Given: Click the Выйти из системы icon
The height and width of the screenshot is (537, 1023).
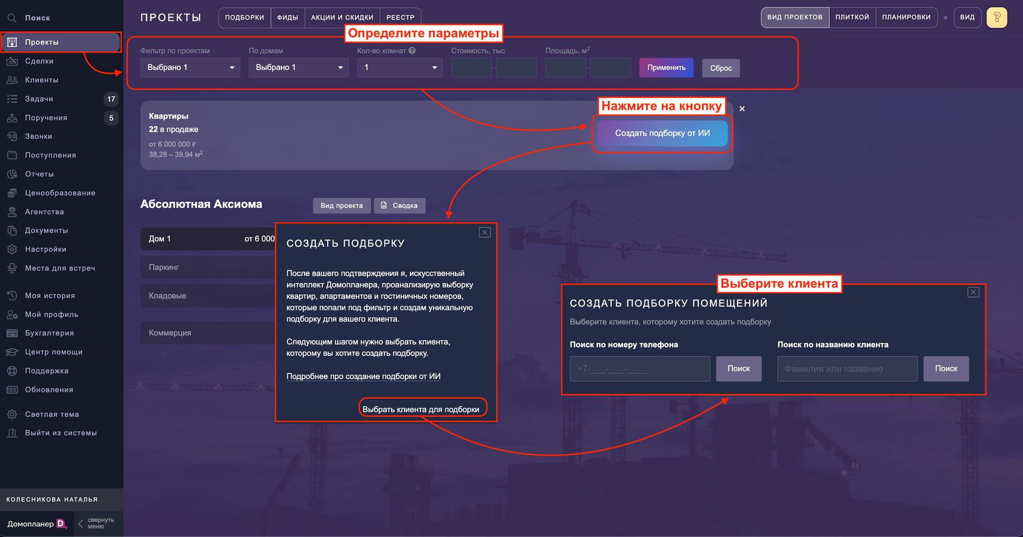Looking at the screenshot, I should click(12, 433).
